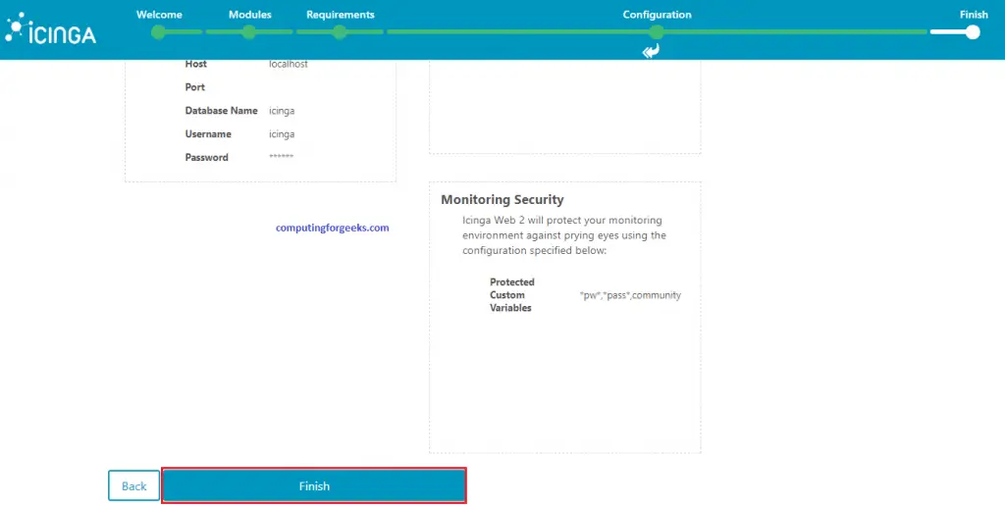Screen dimensions: 1005x507
Task: Go to the Welcome step
Action: (x=159, y=14)
